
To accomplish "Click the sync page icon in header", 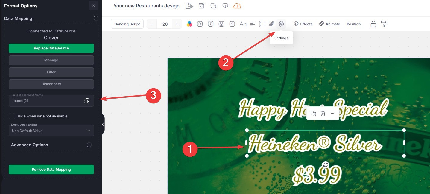I will click(213, 6).
